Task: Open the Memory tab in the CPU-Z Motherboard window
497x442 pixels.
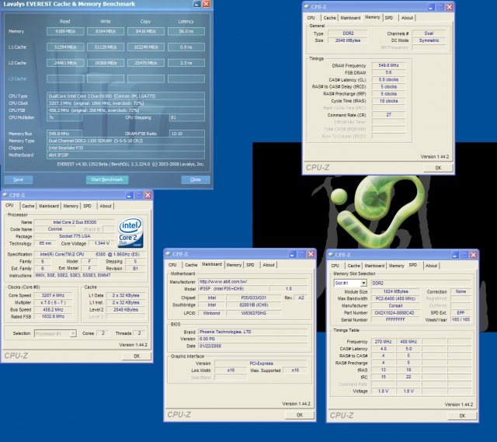Action: click(x=234, y=265)
